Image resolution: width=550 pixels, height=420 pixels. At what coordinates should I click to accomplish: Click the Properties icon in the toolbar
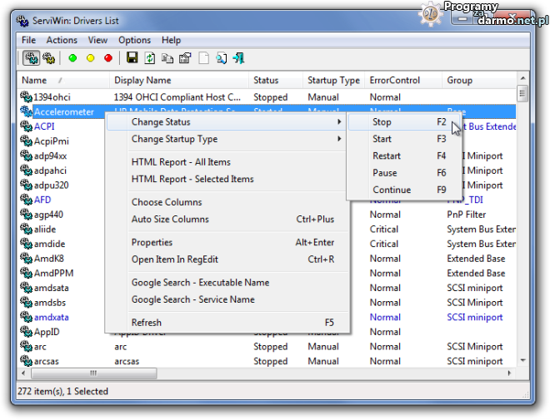[x=185, y=58]
